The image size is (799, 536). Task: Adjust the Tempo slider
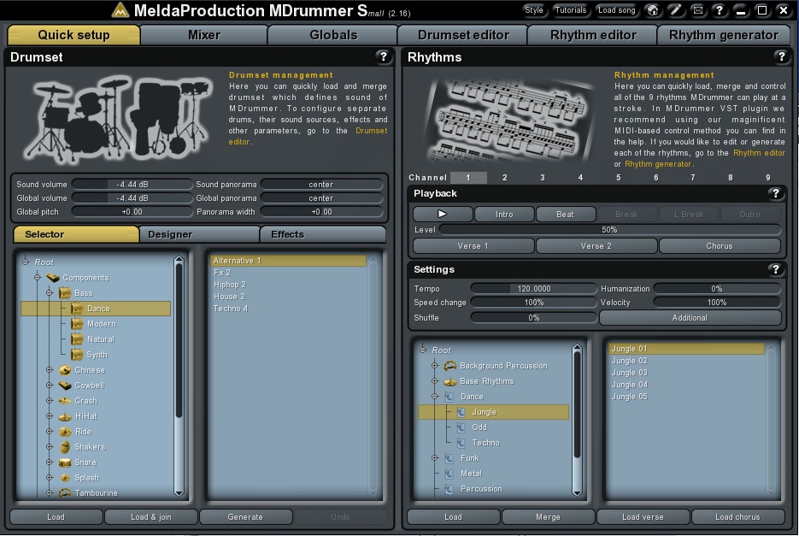coord(533,289)
